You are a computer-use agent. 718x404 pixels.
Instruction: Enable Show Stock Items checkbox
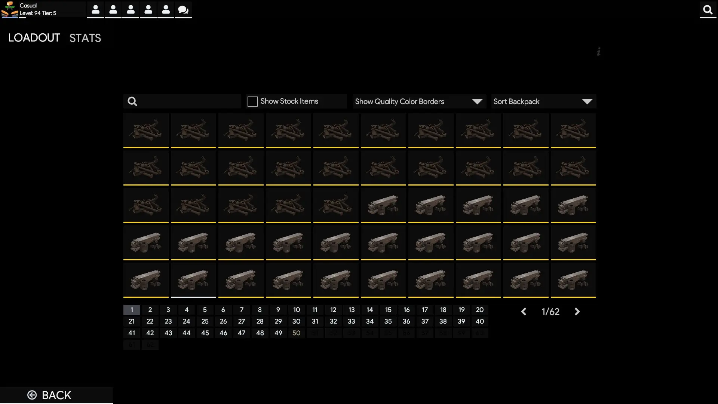(252, 101)
